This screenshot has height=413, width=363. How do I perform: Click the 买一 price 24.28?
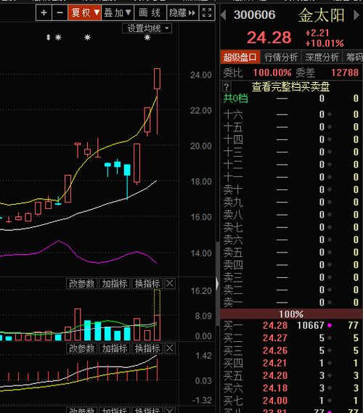[274, 326]
